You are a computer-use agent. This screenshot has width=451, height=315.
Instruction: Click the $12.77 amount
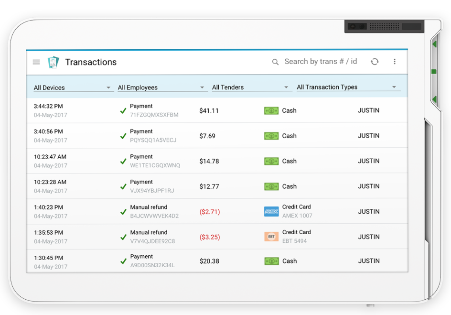click(x=209, y=187)
